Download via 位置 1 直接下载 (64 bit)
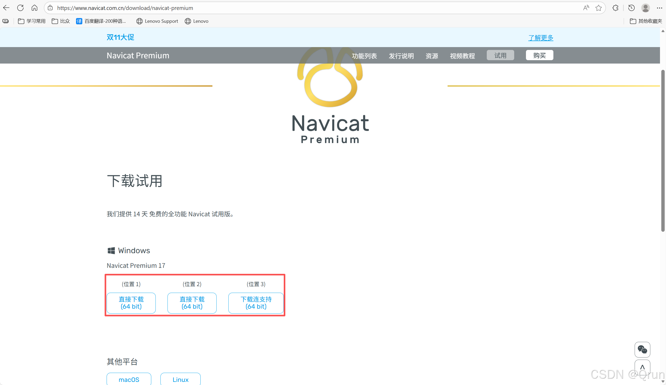The height and width of the screenshot is (385, 666). coord(131,303)
